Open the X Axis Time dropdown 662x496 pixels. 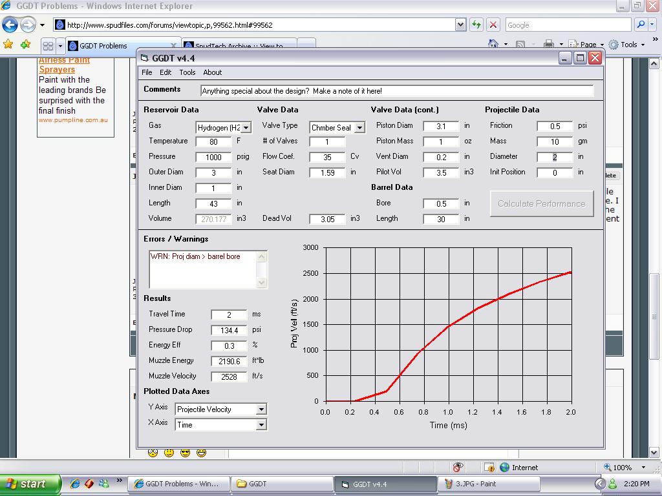tap(261, 425)
